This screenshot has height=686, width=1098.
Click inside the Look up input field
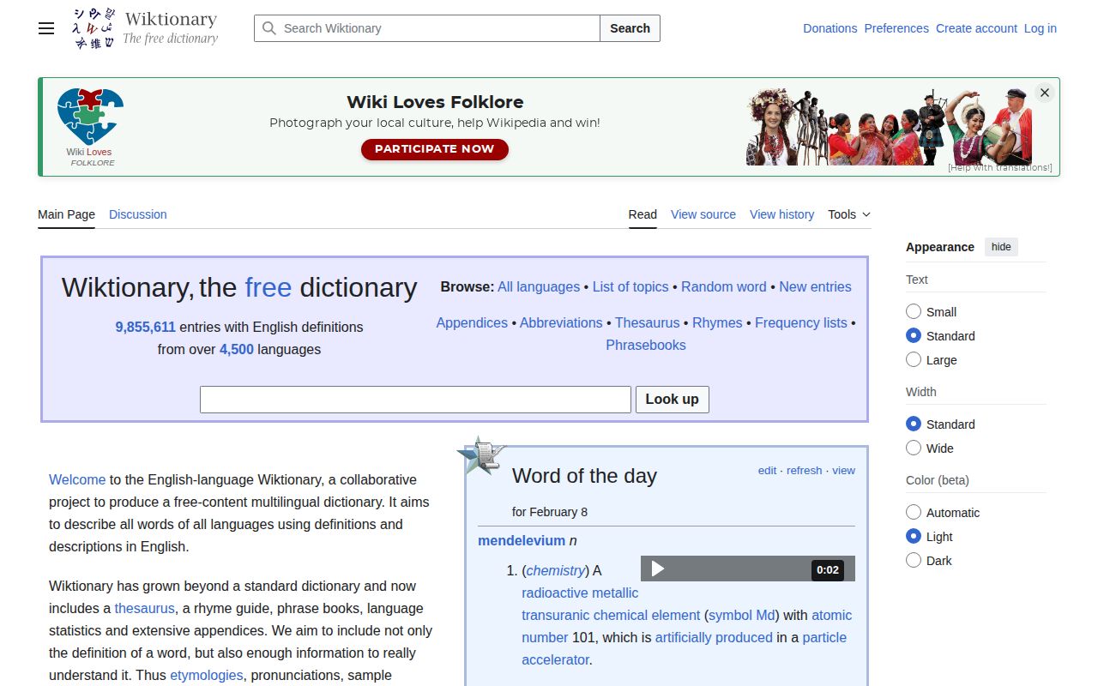[415, 399]
